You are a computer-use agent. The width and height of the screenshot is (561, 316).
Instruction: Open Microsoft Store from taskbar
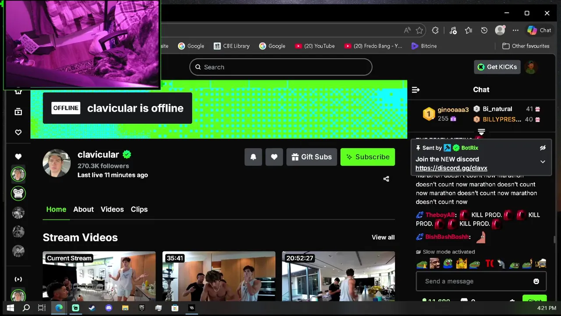175,308
